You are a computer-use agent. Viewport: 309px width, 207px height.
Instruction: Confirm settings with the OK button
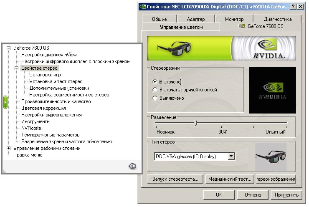click(x=219, y=195)
